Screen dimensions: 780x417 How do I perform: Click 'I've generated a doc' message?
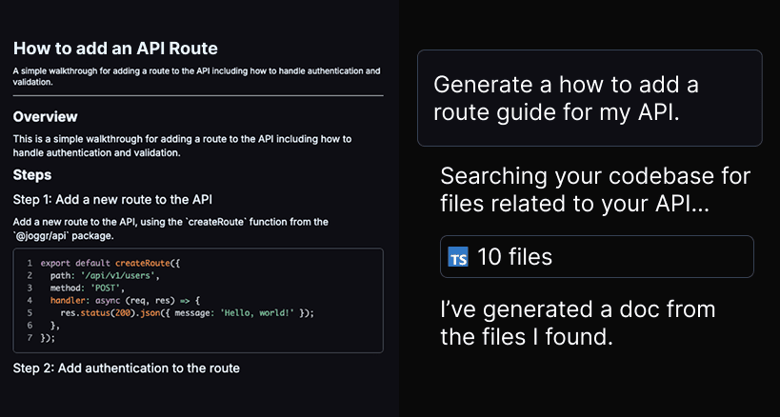pos(577,323)
